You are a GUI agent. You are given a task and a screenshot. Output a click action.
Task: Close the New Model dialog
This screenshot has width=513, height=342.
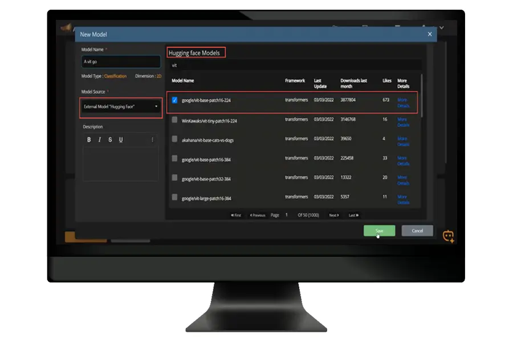pos(430,34)
